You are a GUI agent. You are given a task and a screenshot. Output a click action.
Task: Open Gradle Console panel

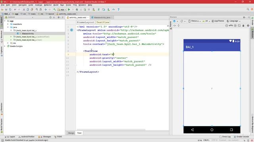[241, 137]
